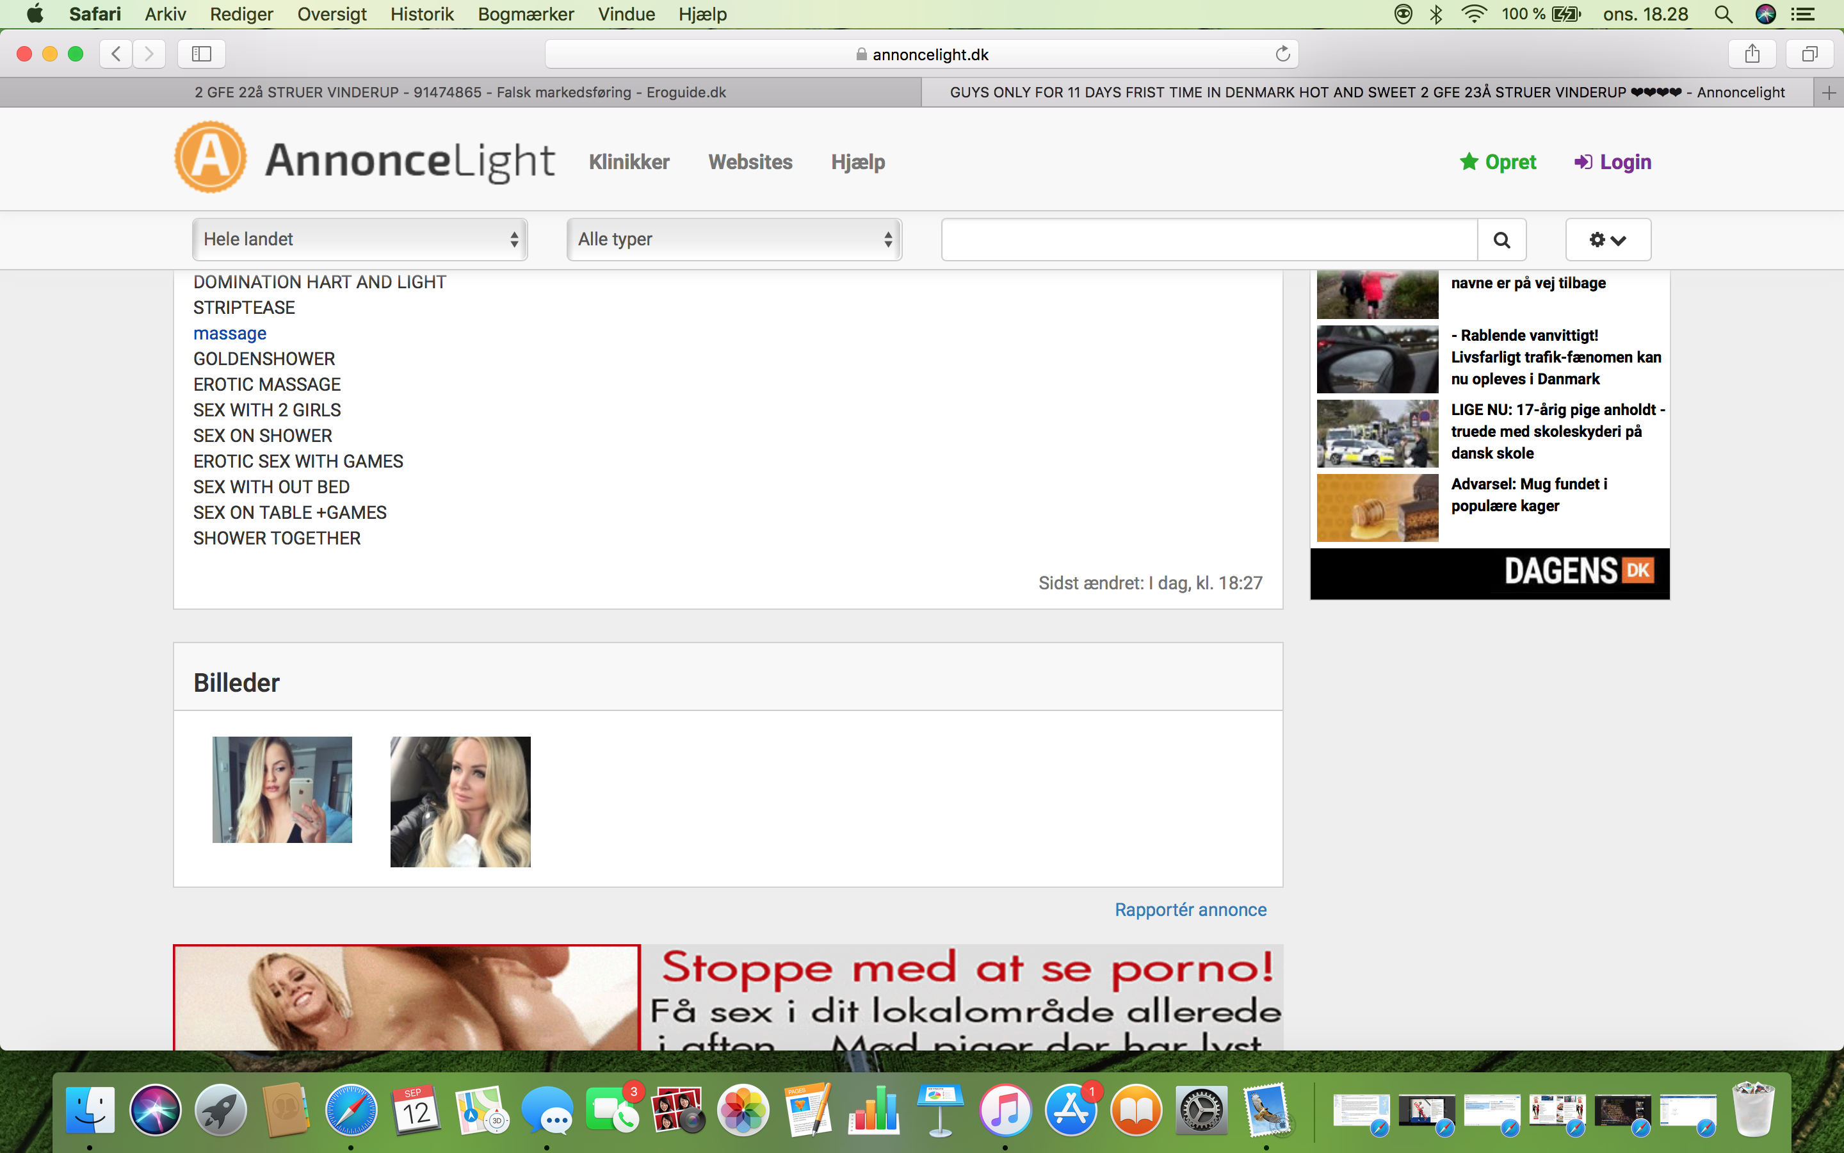Open the Apple menu
The width and height of the screenshot is (1844, 1153).
pyautogui.click(x=35, y=13)
